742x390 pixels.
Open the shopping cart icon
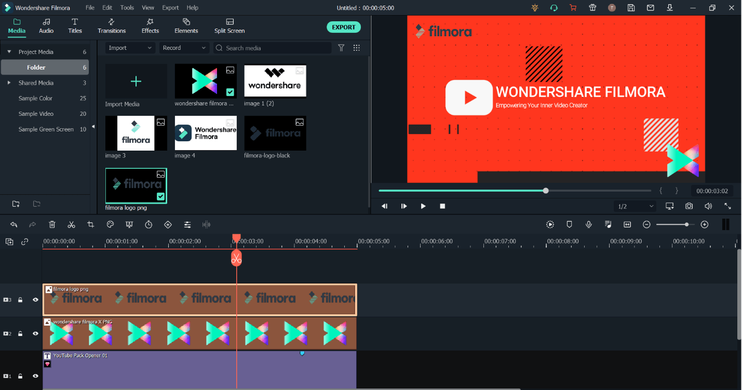point(573,8)
